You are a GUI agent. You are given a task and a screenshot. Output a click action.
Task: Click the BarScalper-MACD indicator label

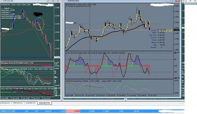coord(17,63)
